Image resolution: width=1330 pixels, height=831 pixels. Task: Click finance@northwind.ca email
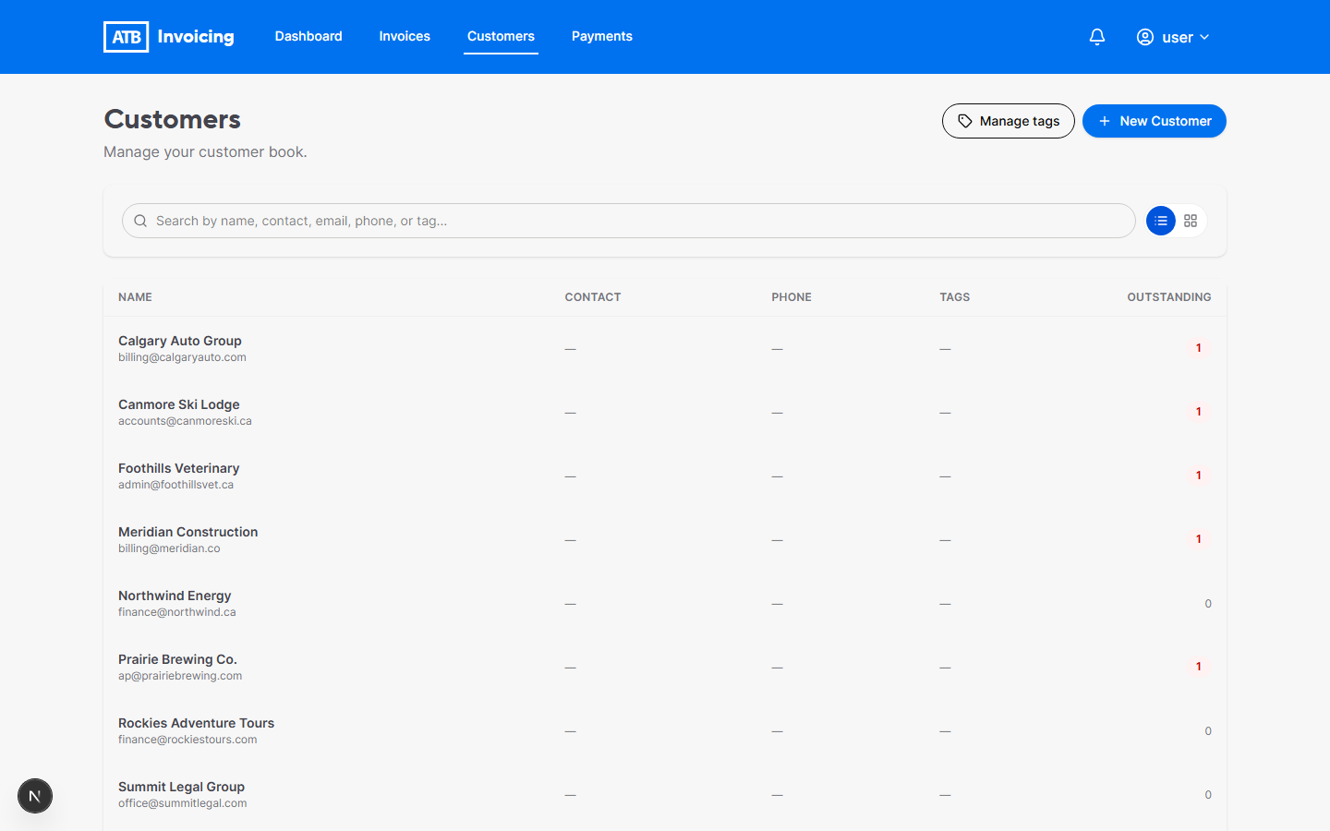(x=177, y=612)
